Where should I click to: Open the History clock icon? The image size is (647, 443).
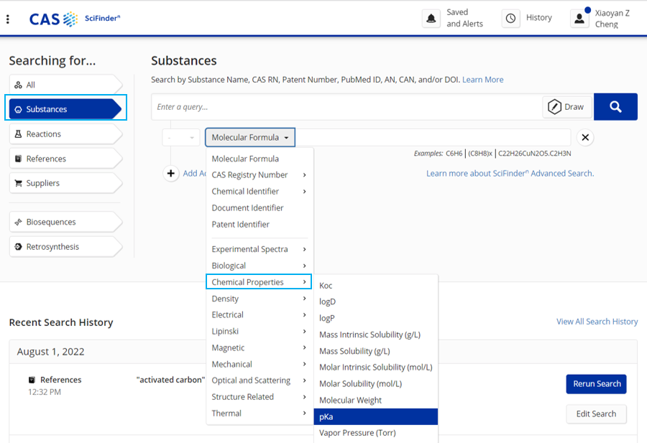(511, 19)
